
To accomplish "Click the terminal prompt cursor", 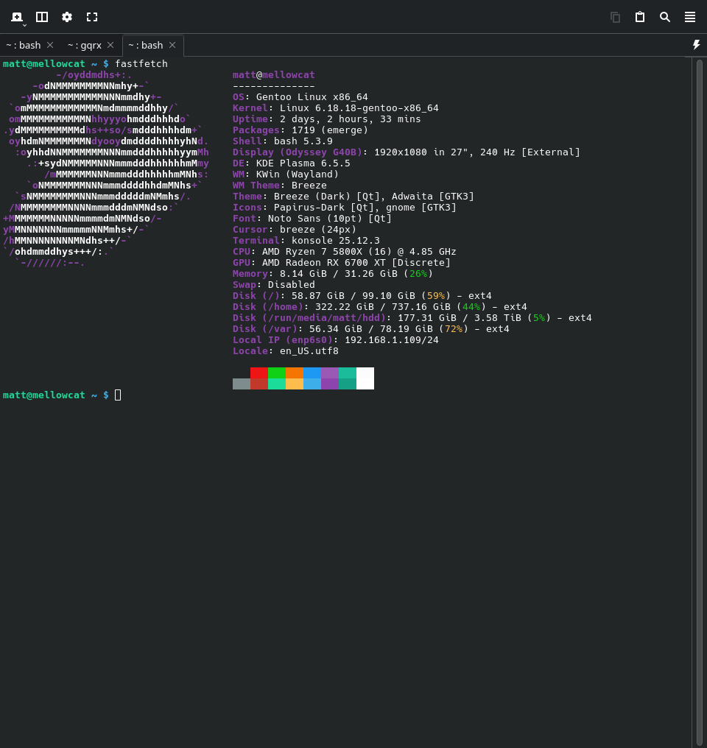I will click(x=118, y=395).
